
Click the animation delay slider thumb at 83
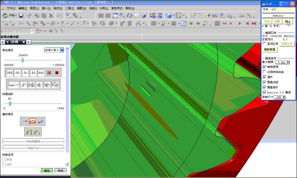tap(10, 104)
